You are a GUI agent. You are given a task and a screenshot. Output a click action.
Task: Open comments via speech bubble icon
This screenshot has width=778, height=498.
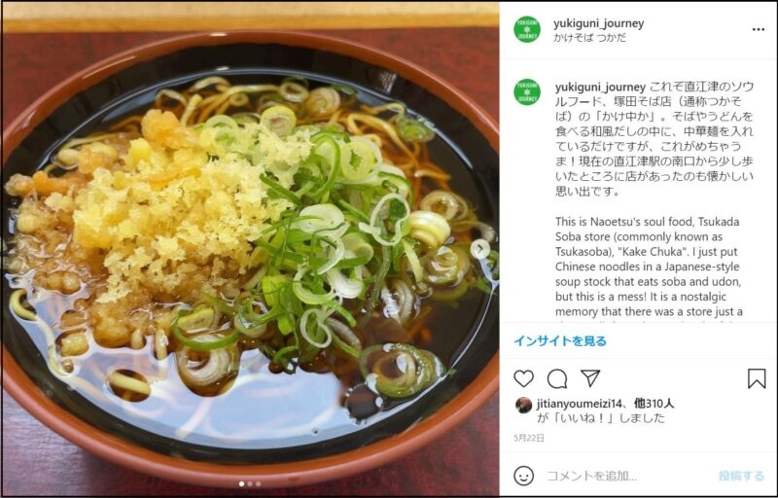click(556, 379)
